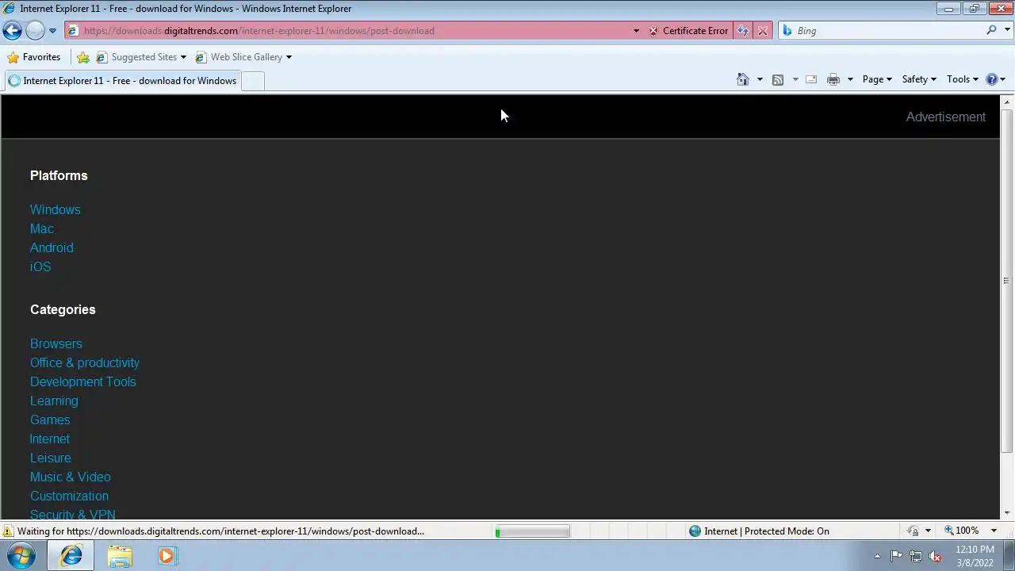Click the search magnifier icon
The height and width of the screenshot is (571, 1015).
click(991, 30)
